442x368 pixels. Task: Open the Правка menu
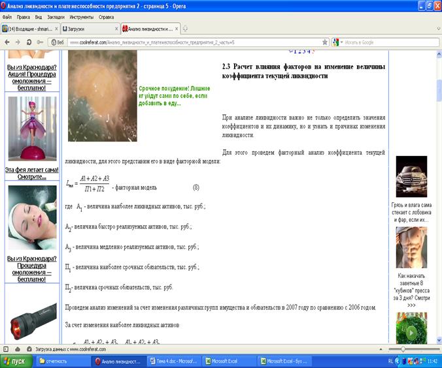click(23, 17)
